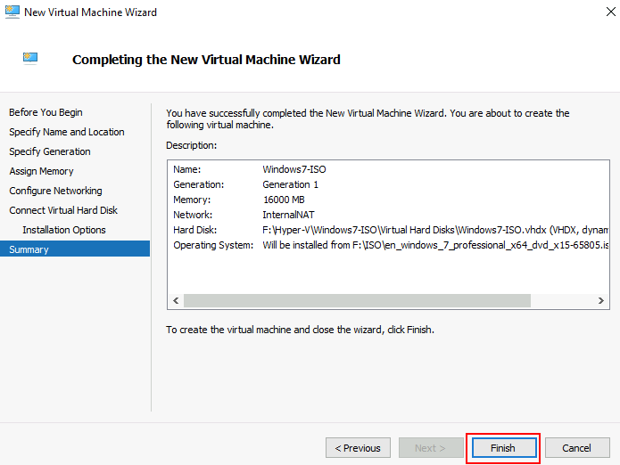Switch to the Connect Virtual Hard Disk step
This screenshot has width=620, height=465.
63,210
